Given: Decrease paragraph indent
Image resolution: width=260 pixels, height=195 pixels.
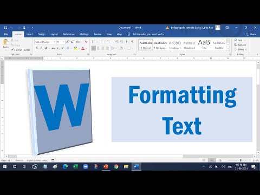Looking at the screenshot, I should point(116,42).
